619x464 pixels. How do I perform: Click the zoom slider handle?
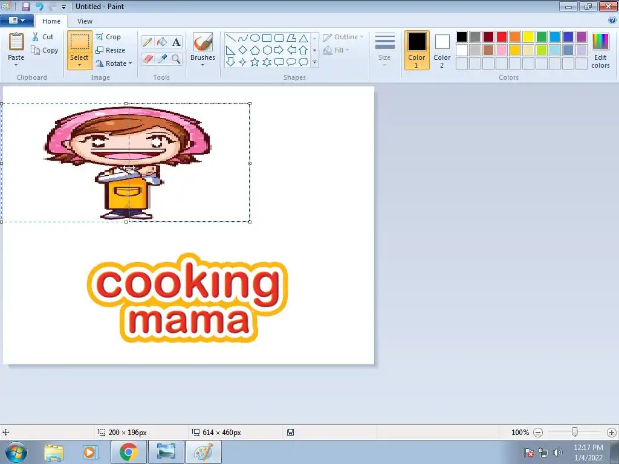[575, 432]
